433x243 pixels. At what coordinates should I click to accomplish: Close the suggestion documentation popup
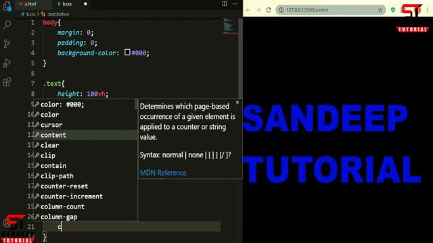click(x=237, y=102)
